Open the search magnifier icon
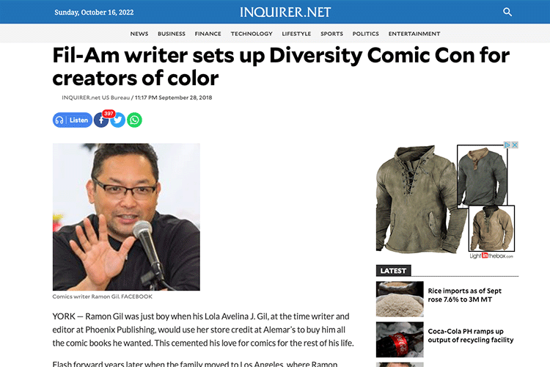 click(507, 12)
